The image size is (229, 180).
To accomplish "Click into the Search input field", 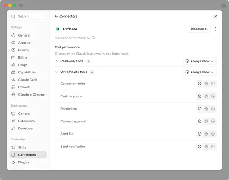I will [x=28, y=16].
